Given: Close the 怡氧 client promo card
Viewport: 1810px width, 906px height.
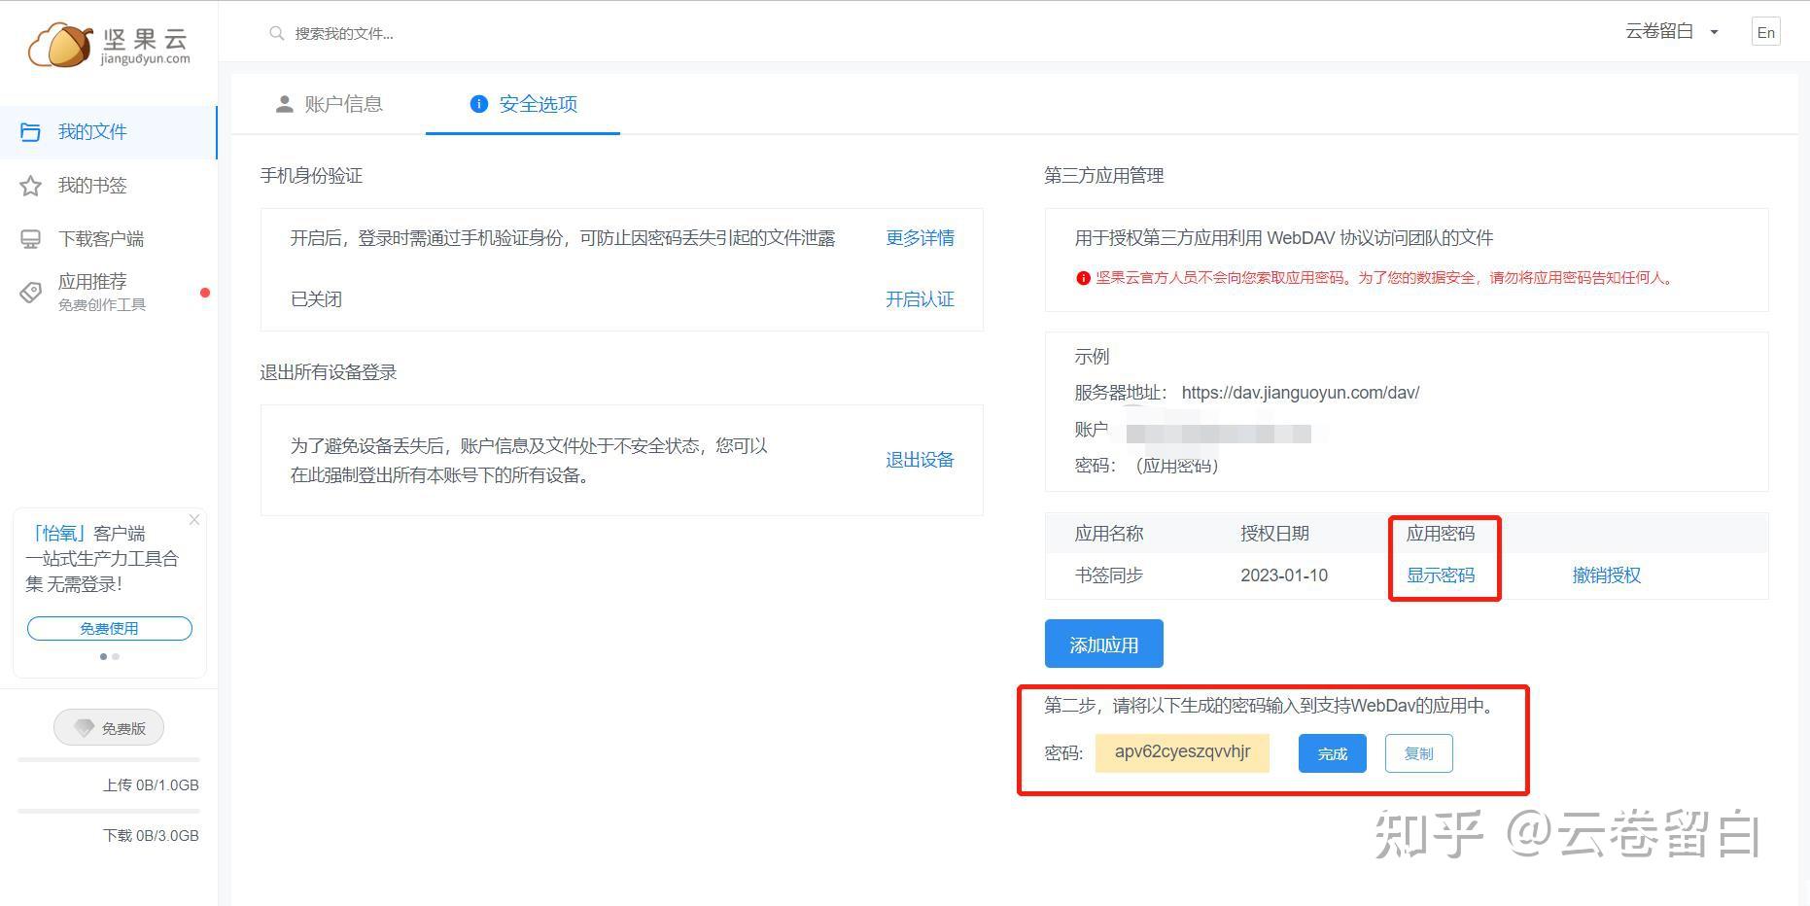Looking at the screenshot, I should point(194,520).
